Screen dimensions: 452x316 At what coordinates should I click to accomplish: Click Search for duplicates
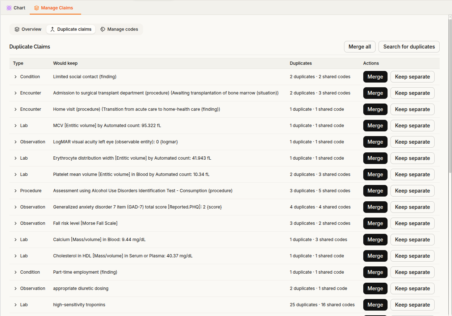(x=409, y=47)
